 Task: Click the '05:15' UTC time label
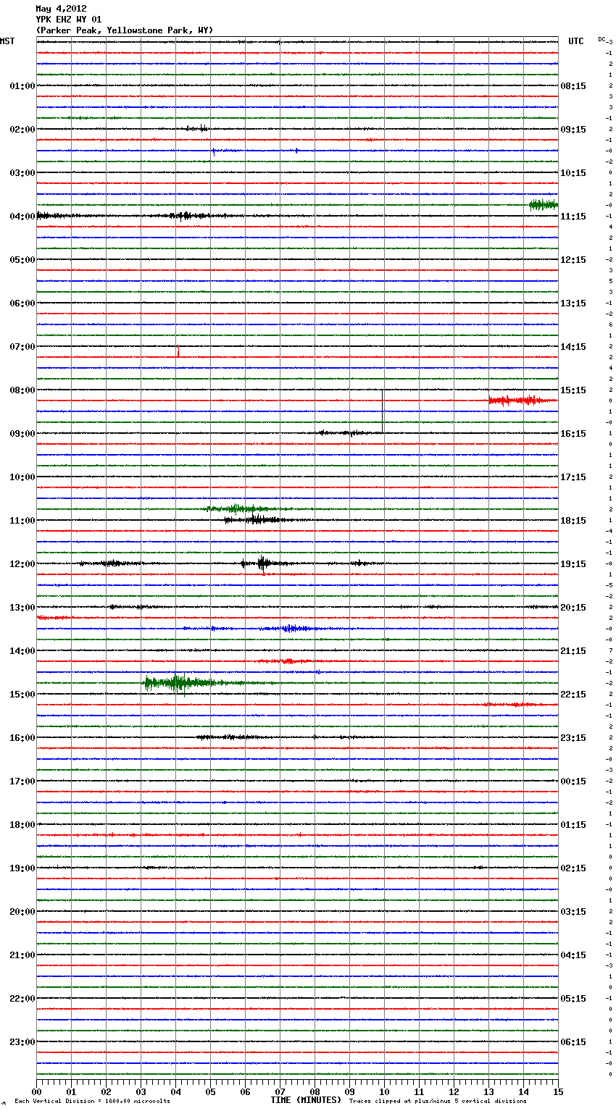(x=573, y=999)
